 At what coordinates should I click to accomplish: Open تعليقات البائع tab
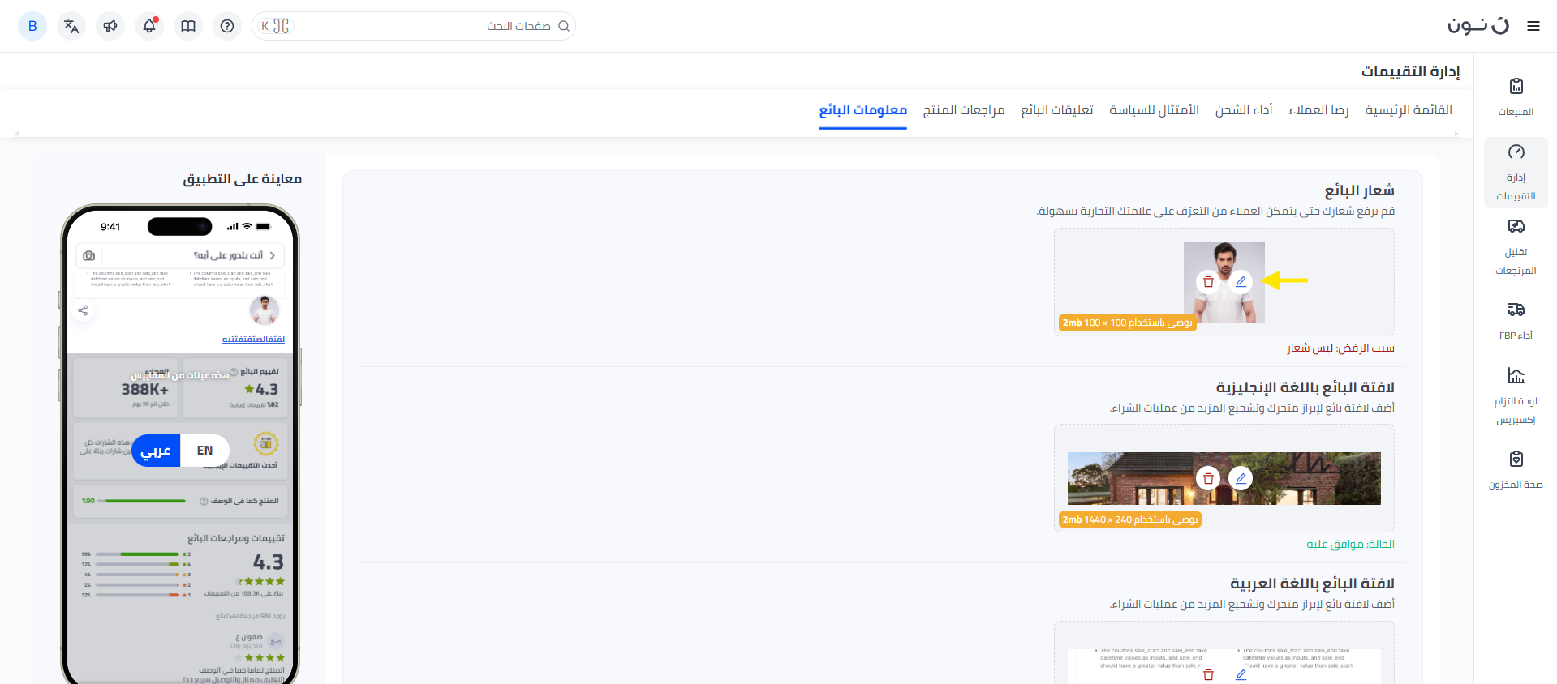coord(1056,110)
